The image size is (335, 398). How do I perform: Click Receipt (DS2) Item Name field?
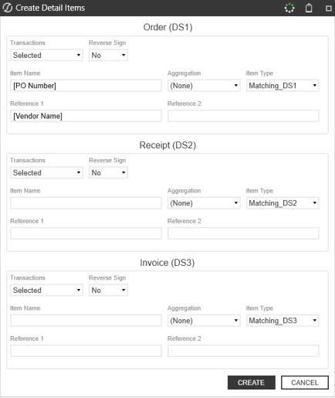[x=86, y=203]
